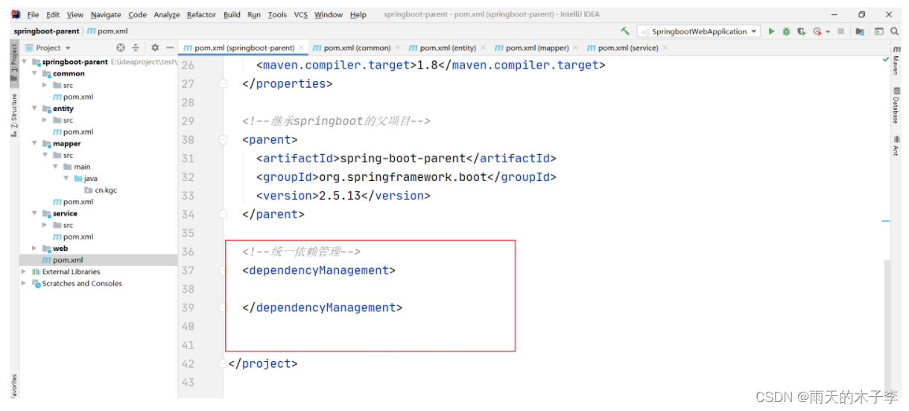Open the Tools menu
This screenshot has width=909, height=411.
point(277,14)
